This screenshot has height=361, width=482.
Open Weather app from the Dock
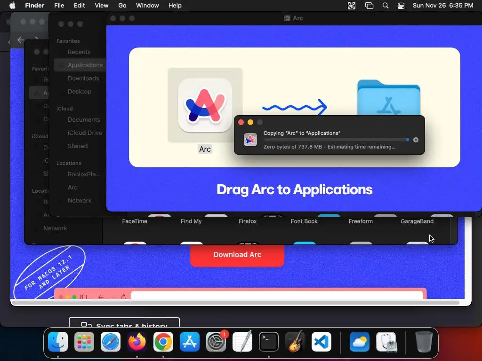pos(359,342)
